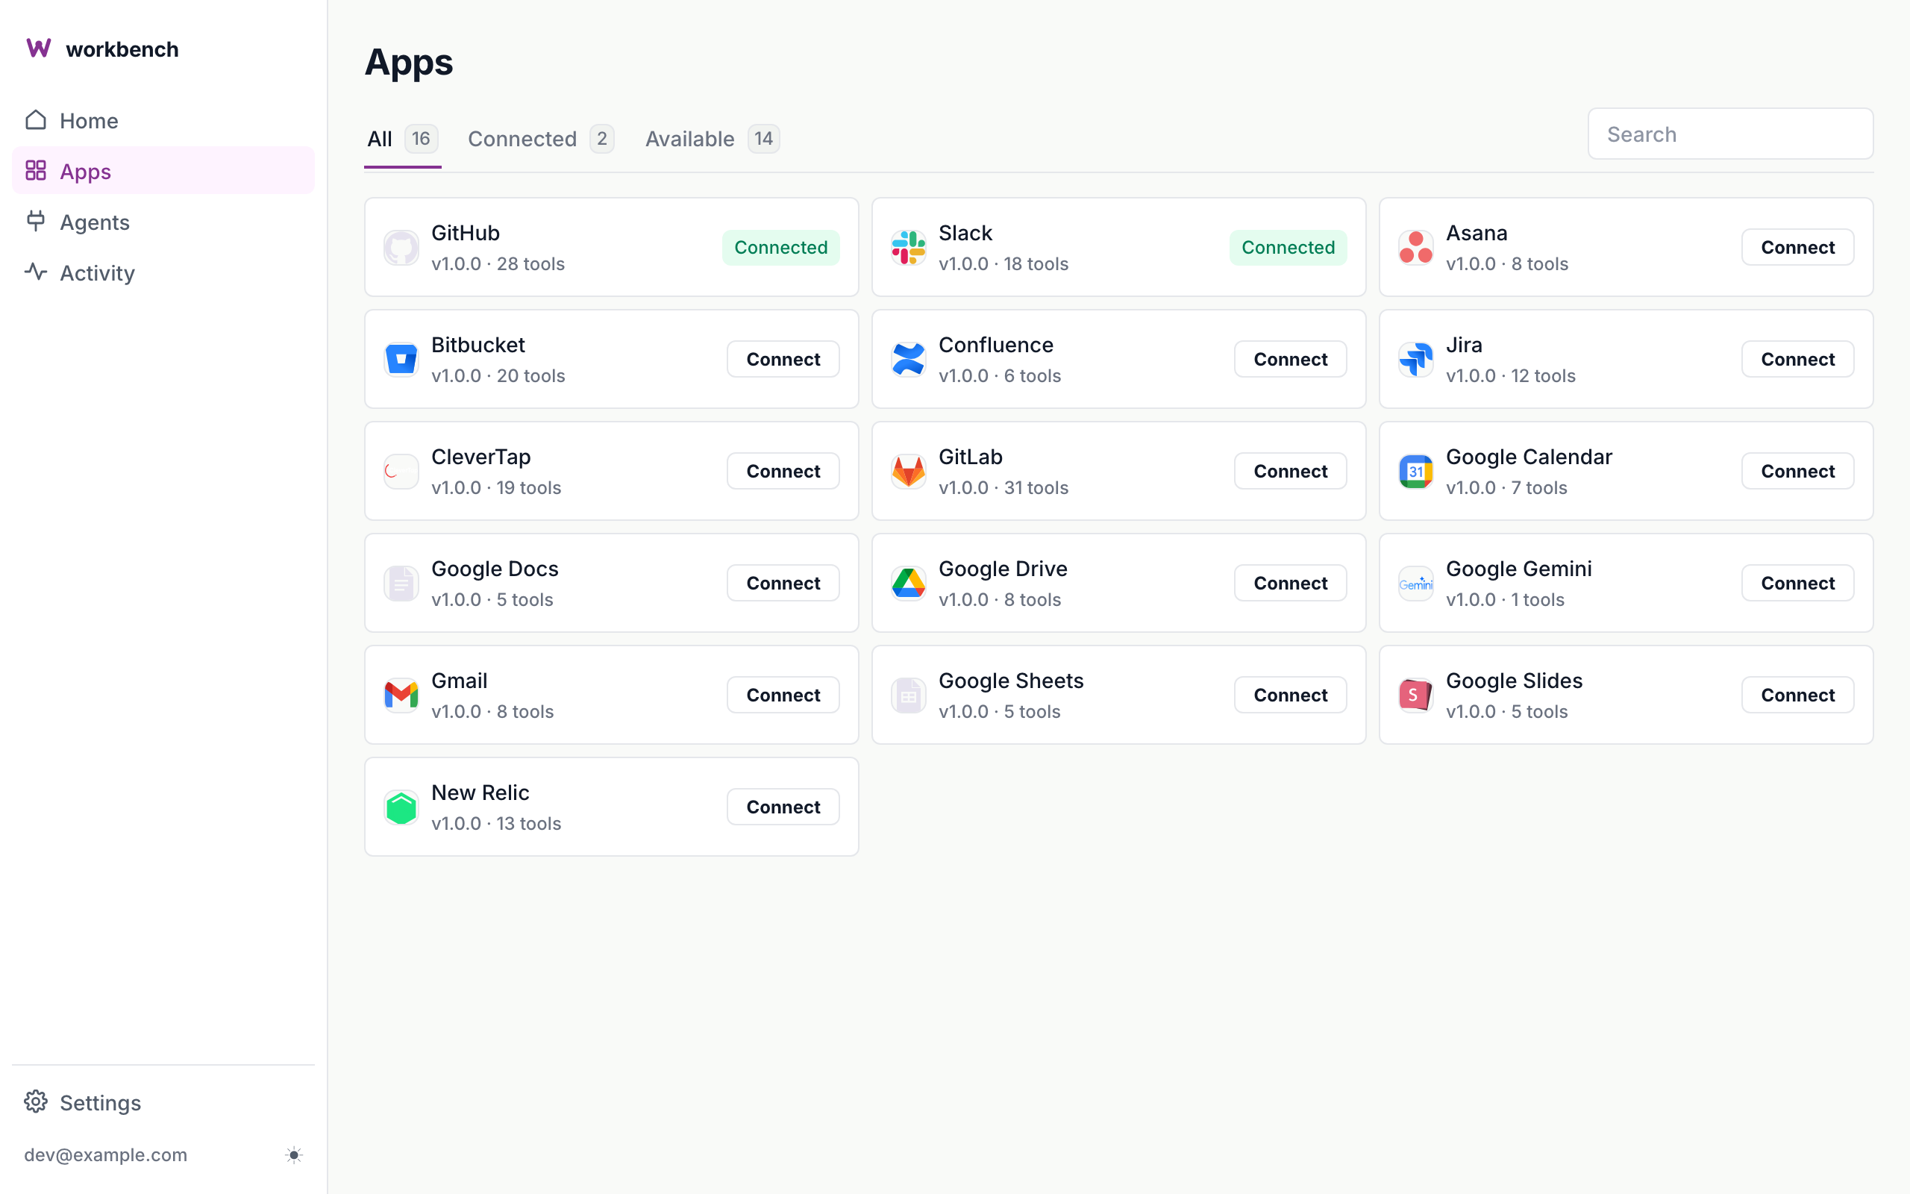Click the workbench logo icon

(x=38, y=49)
